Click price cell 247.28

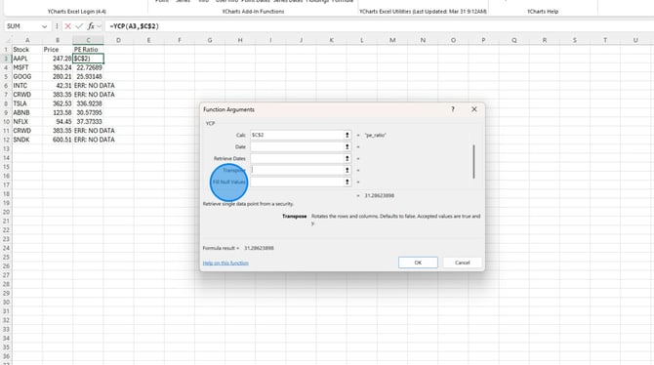58,59
